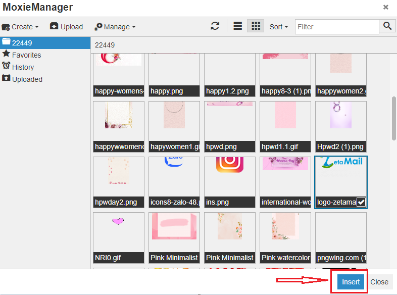Switch to thumbnail grid view
The height and width of the screenshot is (295, 397).
coord(256,26)
